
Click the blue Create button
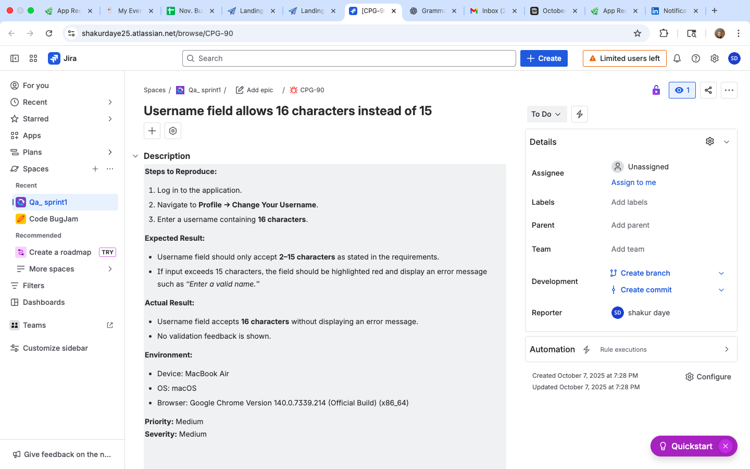click(543, 58)
